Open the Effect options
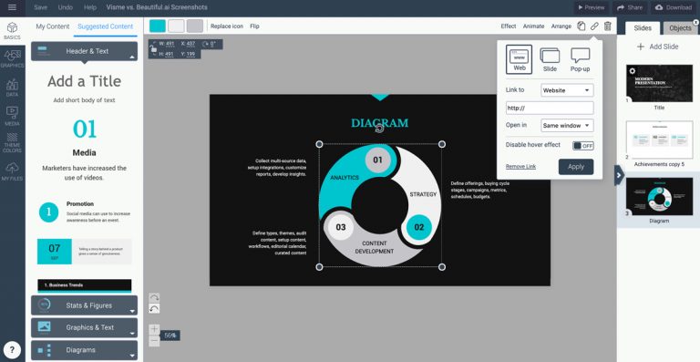The image size is (700, 362). pos(508,26)
